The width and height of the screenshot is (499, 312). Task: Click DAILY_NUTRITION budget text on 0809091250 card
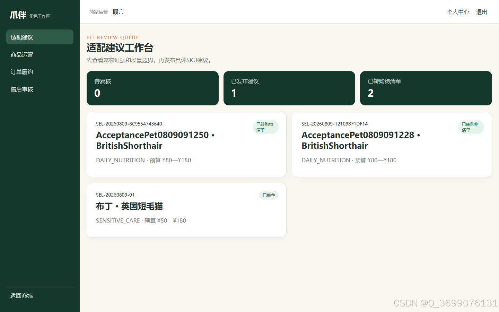pyautogui.click(x=143, y=160)
